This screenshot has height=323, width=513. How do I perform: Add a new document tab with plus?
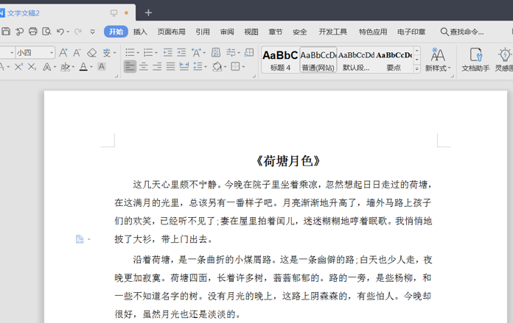click(x=149, y=13)
